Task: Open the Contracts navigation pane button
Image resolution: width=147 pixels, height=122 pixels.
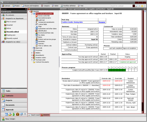Action: pos(14,96)
